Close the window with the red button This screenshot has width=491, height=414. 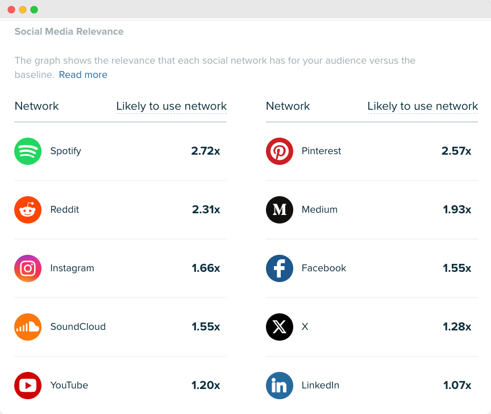11,10
